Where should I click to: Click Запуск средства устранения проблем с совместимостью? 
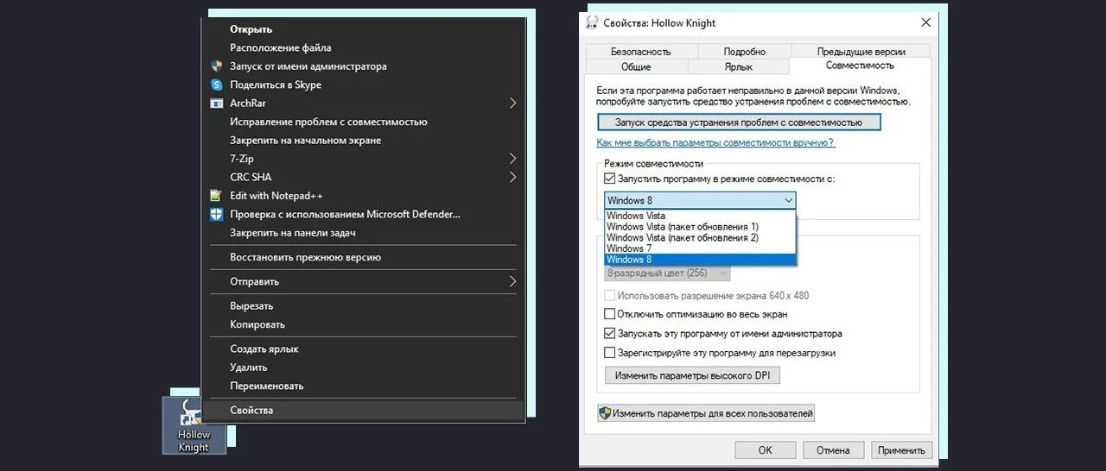(x=739, y=122)
